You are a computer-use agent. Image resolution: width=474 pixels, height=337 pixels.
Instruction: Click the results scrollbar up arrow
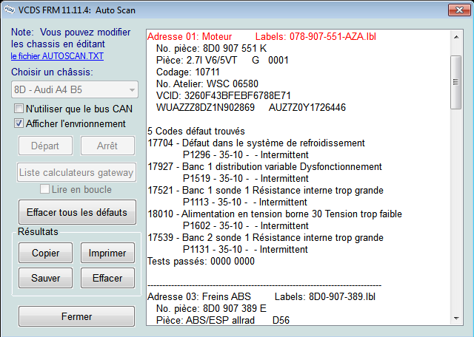456,37
